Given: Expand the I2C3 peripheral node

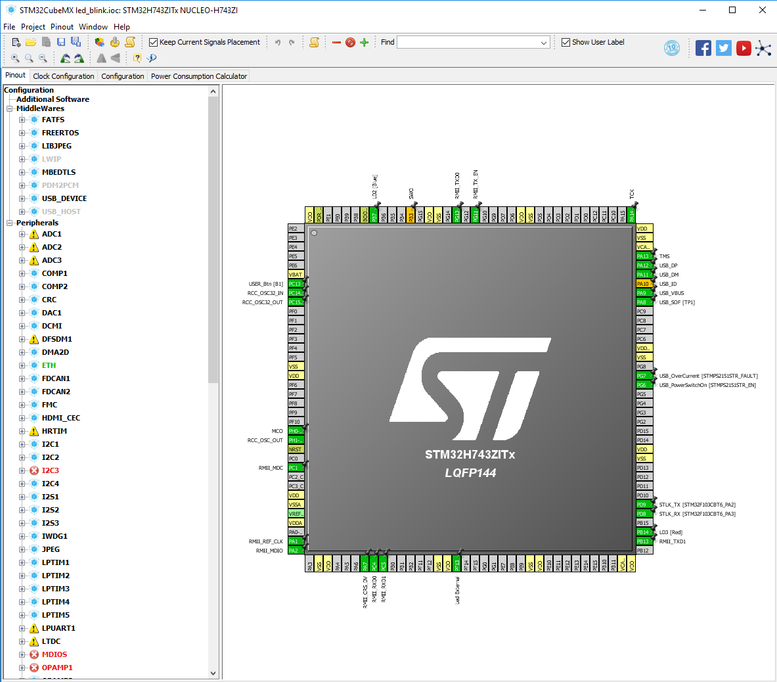Looking at the screenshot, I should 22,471.
